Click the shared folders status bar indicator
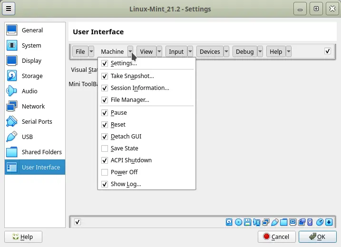Viewport: 341px width, 247px height. point(284,222)
